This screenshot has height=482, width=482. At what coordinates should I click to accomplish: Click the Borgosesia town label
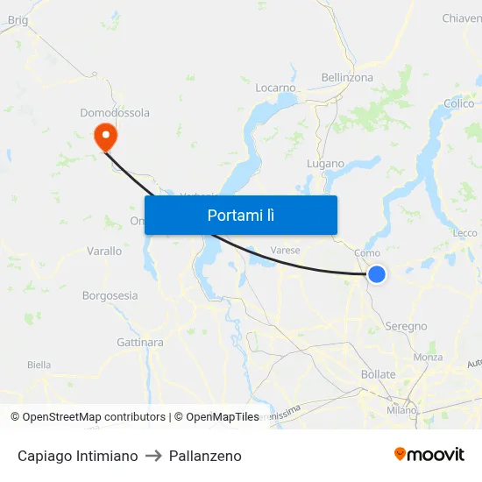[110, 295]
